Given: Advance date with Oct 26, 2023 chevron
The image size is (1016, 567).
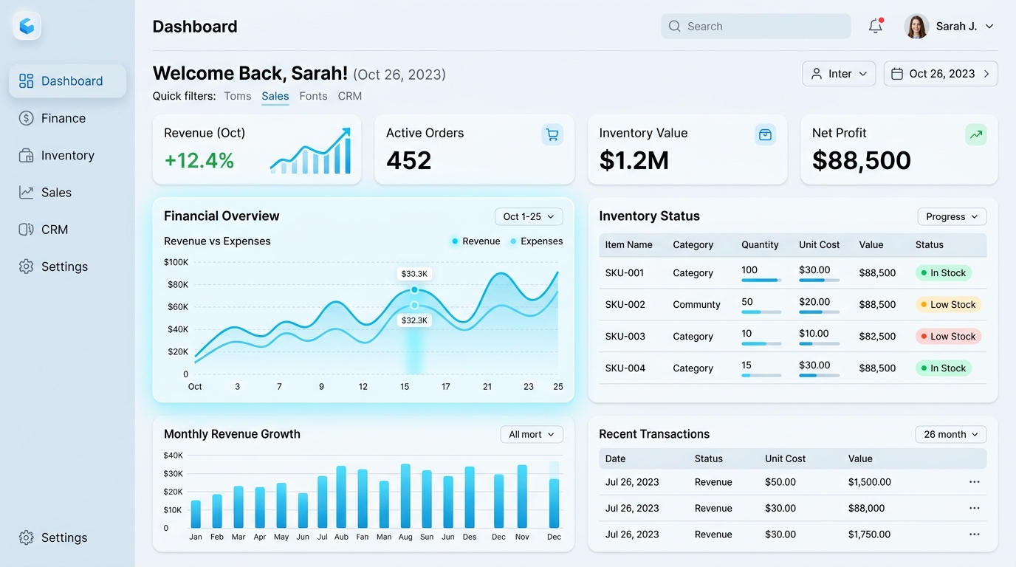Looking at the screenshot, I should point(986,74).
